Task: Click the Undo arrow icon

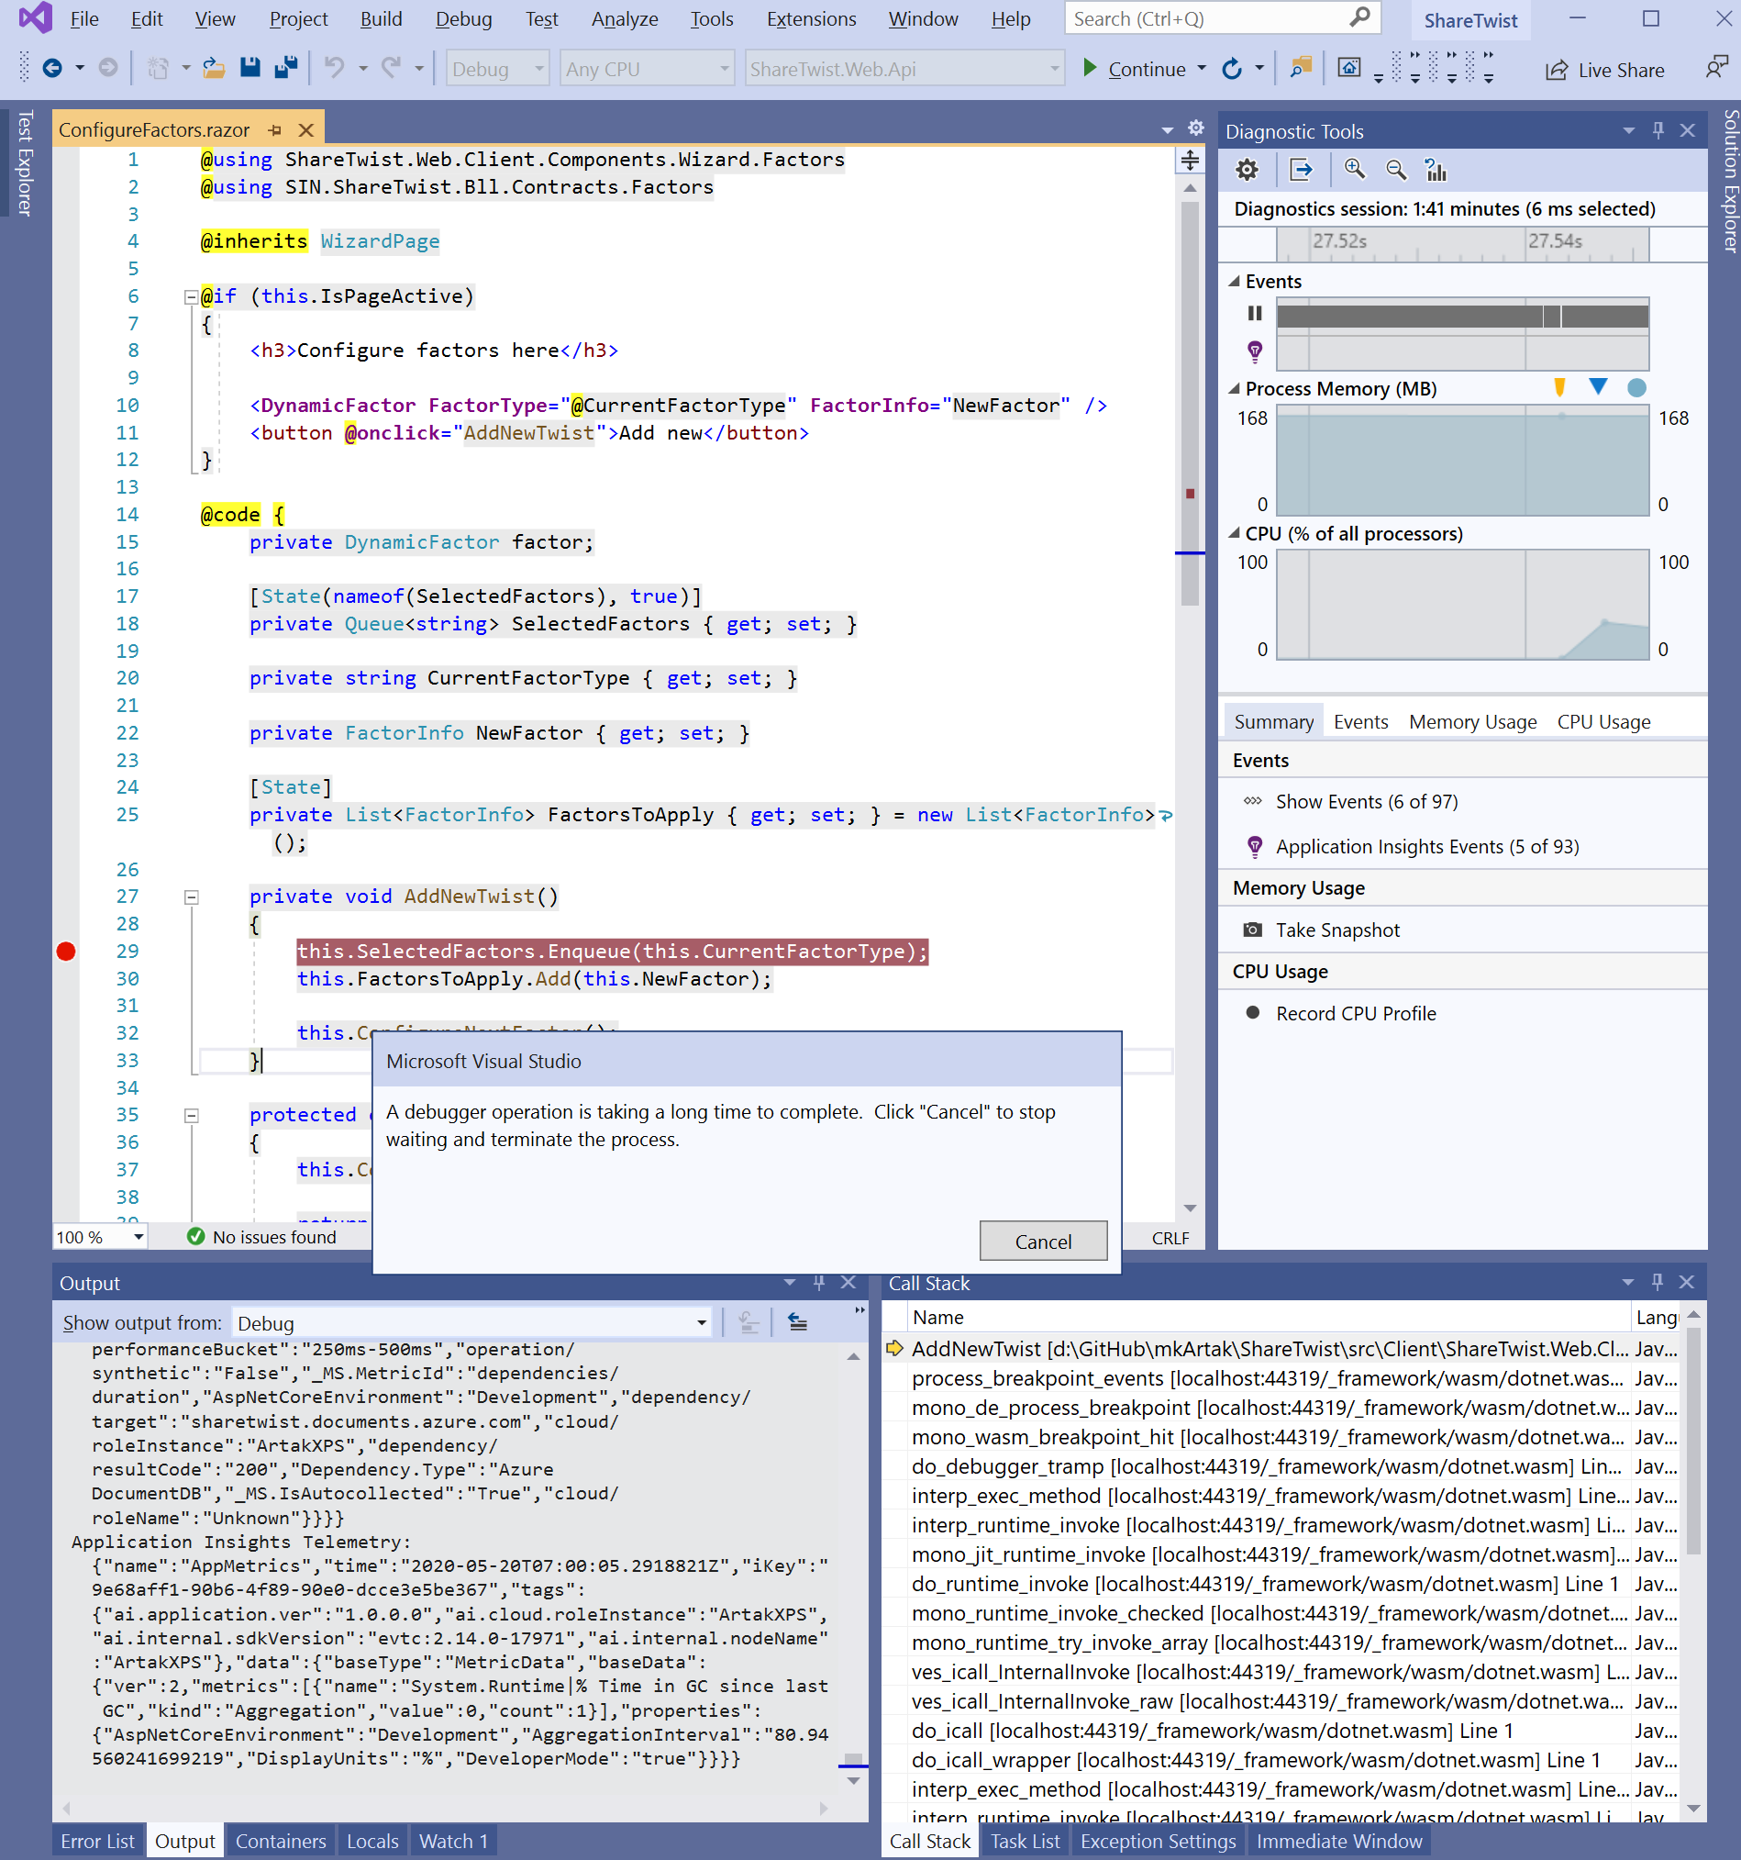Action: point(334,67)
